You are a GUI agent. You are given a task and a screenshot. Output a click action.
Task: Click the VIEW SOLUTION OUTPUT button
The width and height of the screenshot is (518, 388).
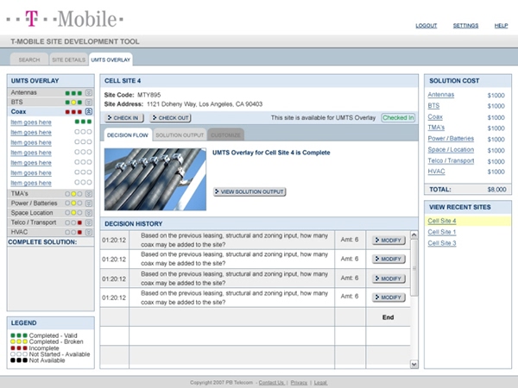coord(250,191)
